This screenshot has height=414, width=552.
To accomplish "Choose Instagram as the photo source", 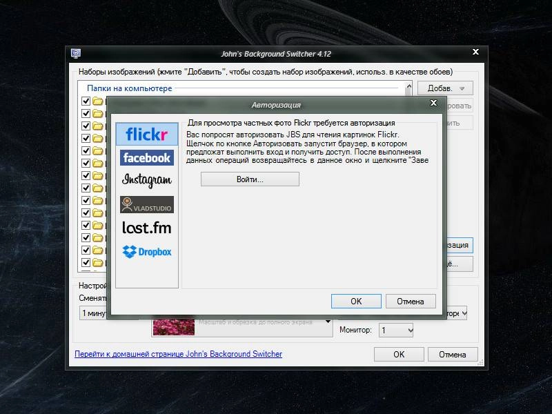I will [x=146, y=181].
